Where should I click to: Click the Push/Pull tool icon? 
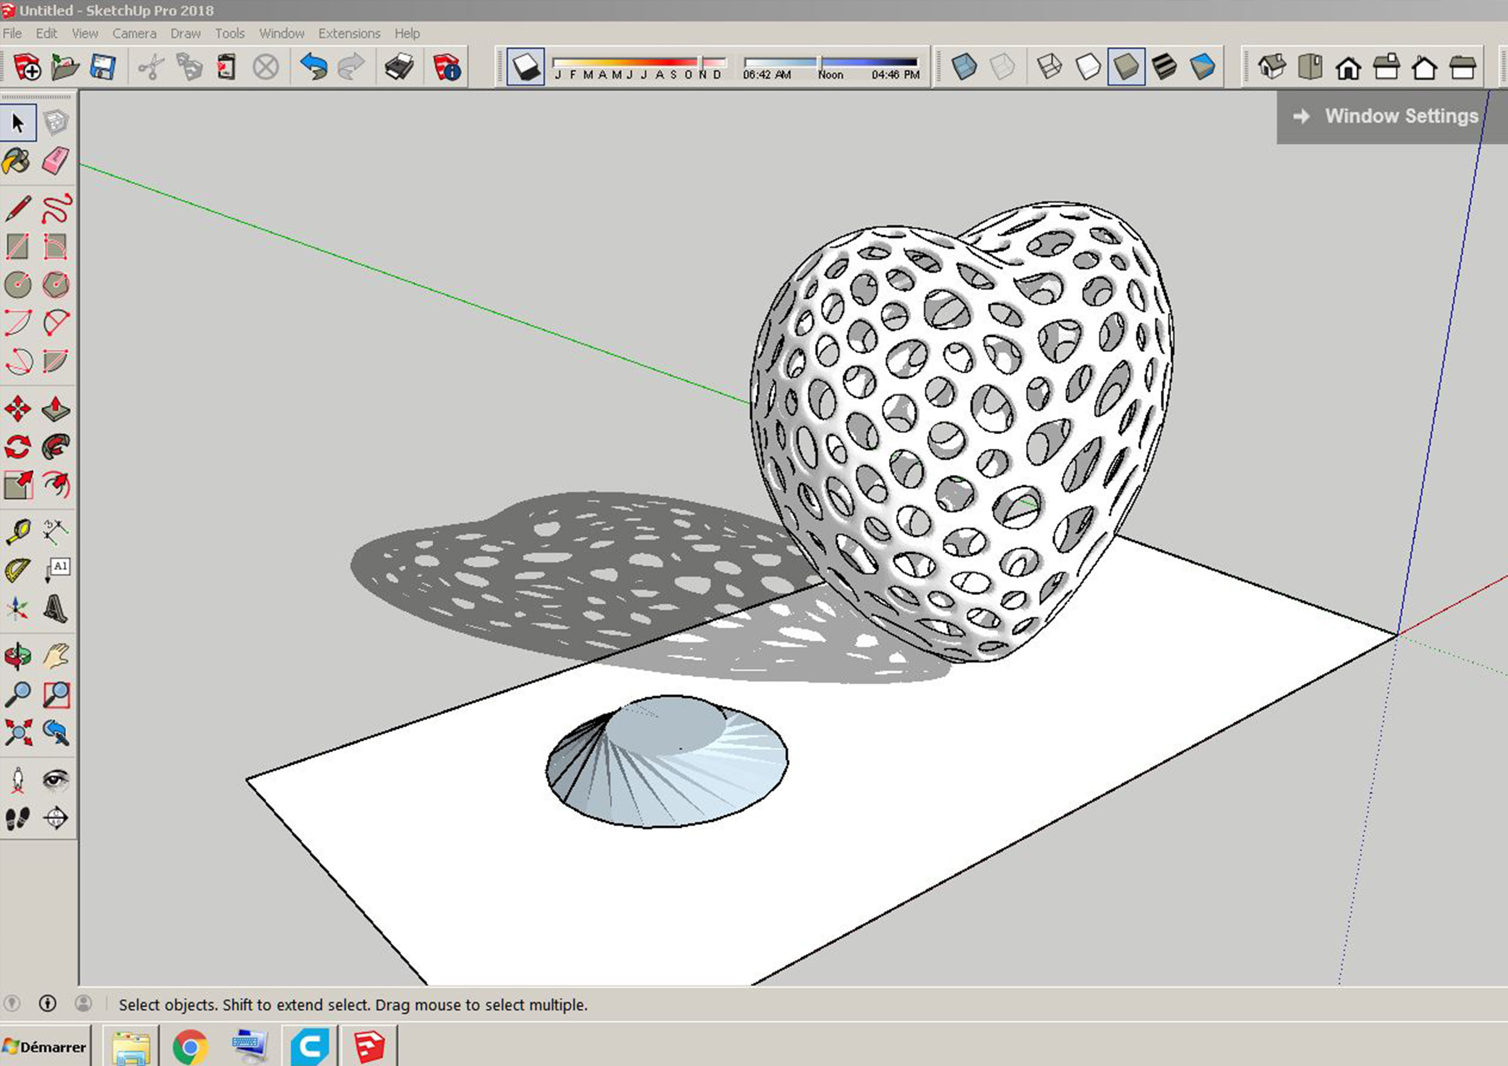[x=55, y=409]
